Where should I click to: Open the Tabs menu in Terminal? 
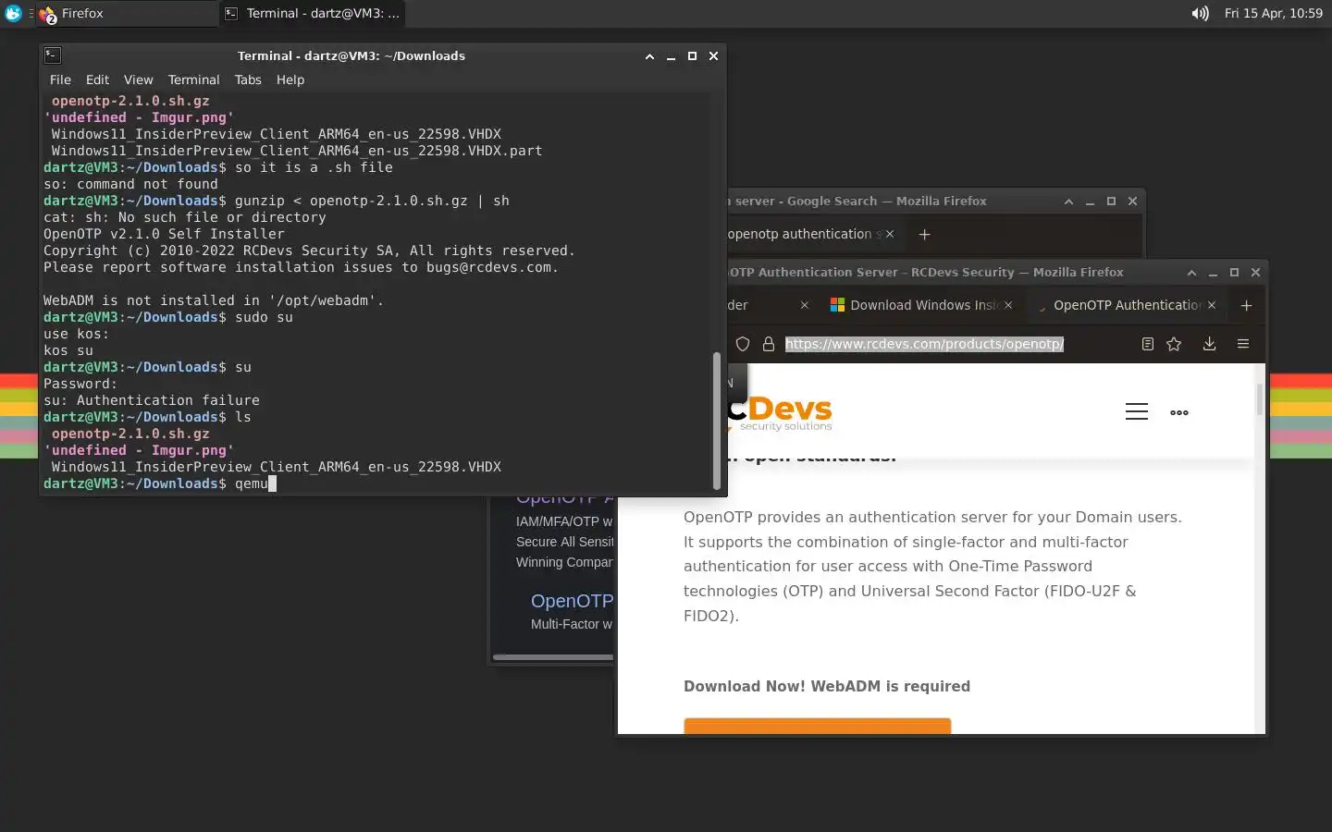(248, 80)
